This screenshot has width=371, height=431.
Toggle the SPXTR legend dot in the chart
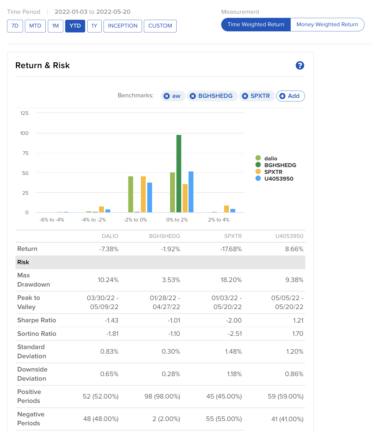click(258, 172)
